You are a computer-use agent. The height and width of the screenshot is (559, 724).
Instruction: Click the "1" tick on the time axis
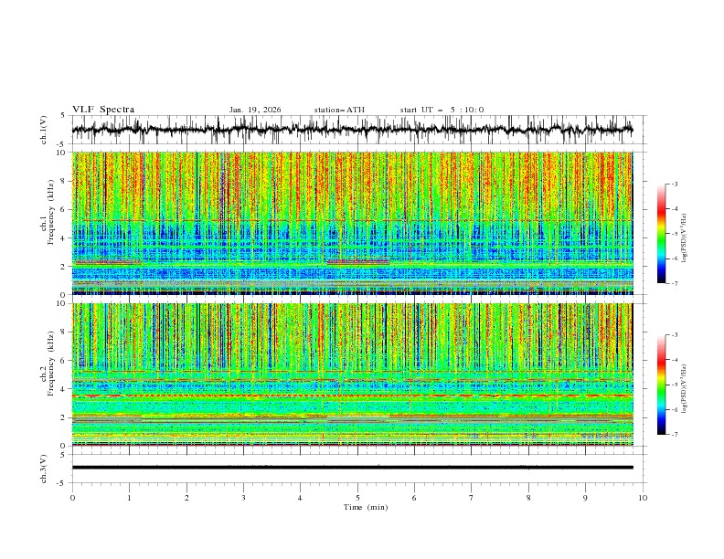click(129, 498)
